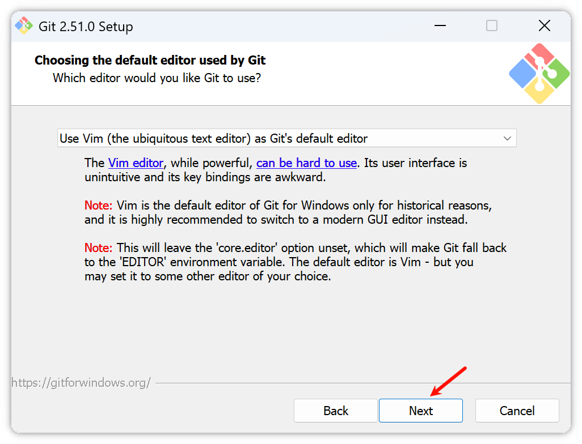Click the red arrow annotation above Next
Screen dimensions: 582x444
(x=448, y=381)
